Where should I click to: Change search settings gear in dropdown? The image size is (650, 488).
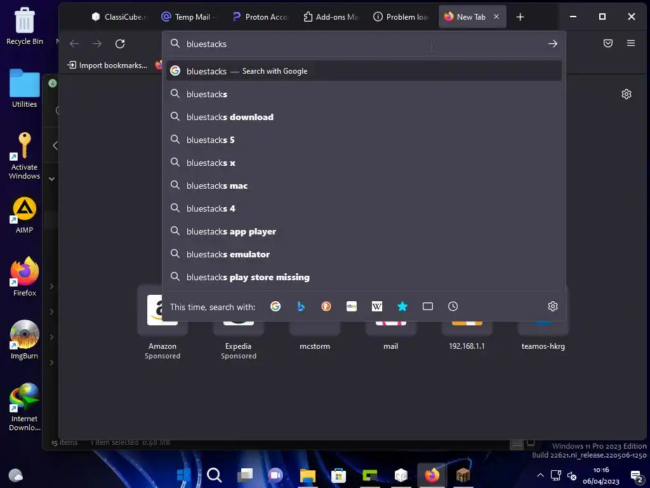[x=552, y=306]
